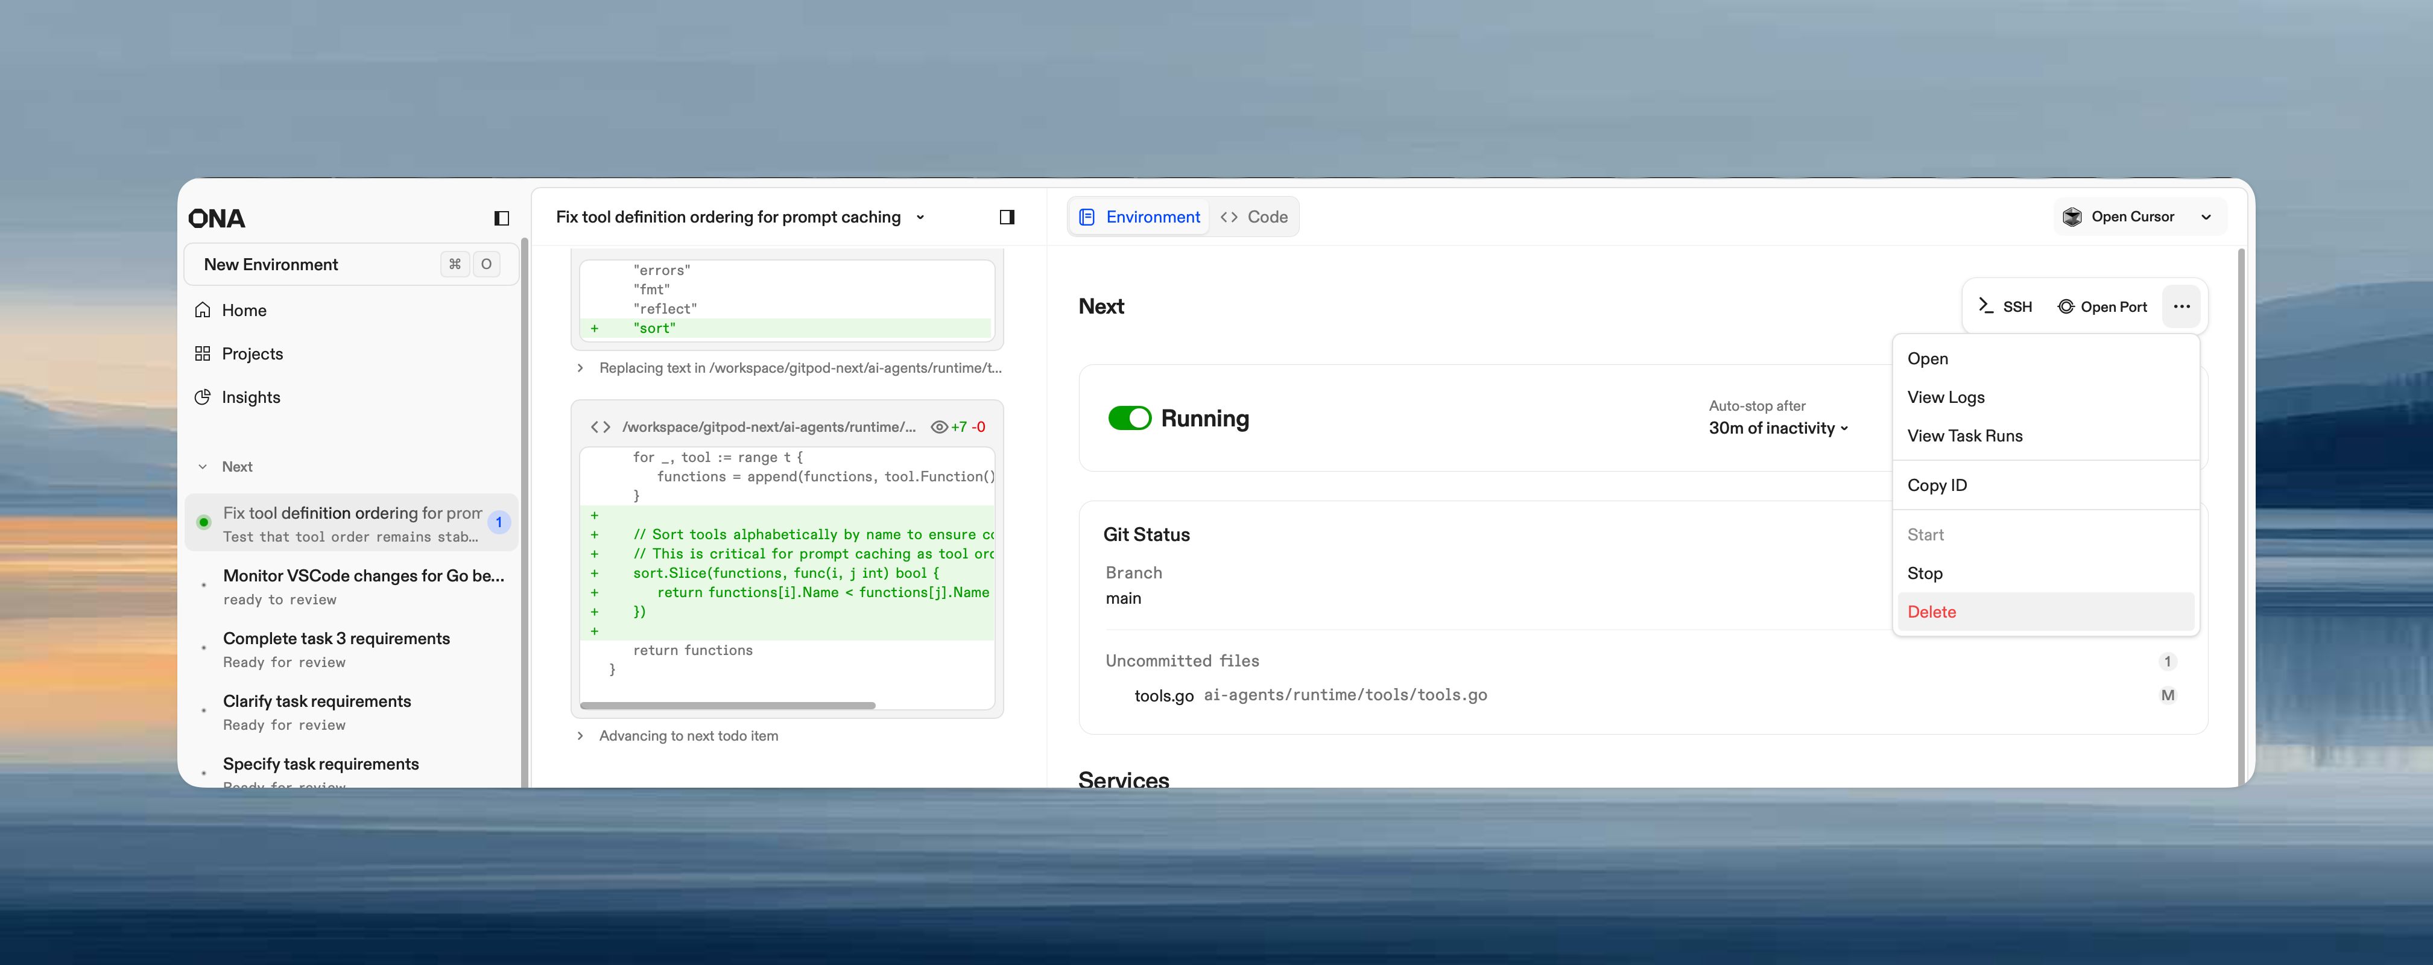Toggle the Running environment switch off
The image size is (2433, 965).
(x=1128, y=419)
